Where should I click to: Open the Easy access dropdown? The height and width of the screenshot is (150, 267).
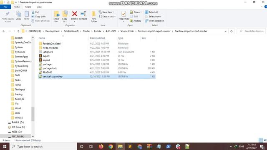pos(107,17)
